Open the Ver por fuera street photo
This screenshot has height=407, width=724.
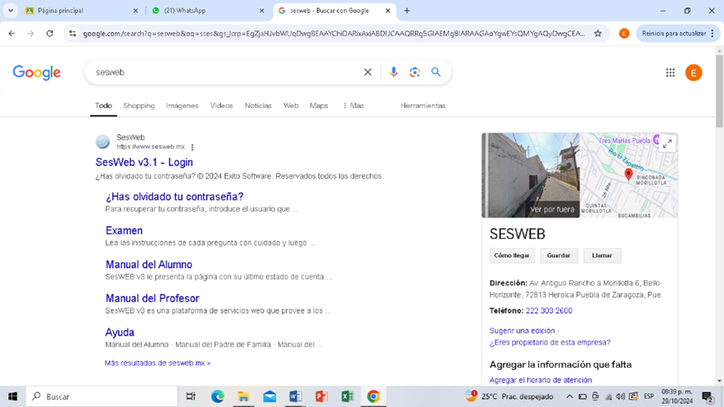click(531, 175)
